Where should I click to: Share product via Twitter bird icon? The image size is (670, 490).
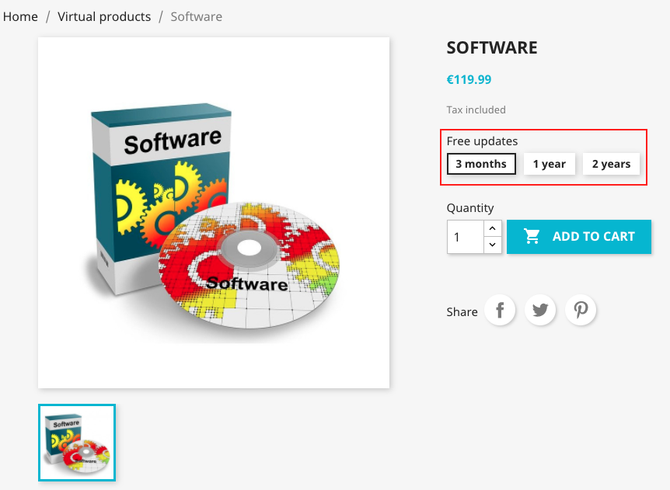540,310
